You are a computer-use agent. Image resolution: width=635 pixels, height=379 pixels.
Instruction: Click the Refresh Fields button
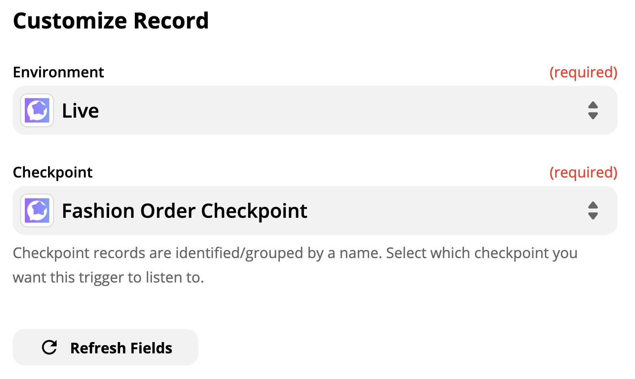tap(105, 347)
